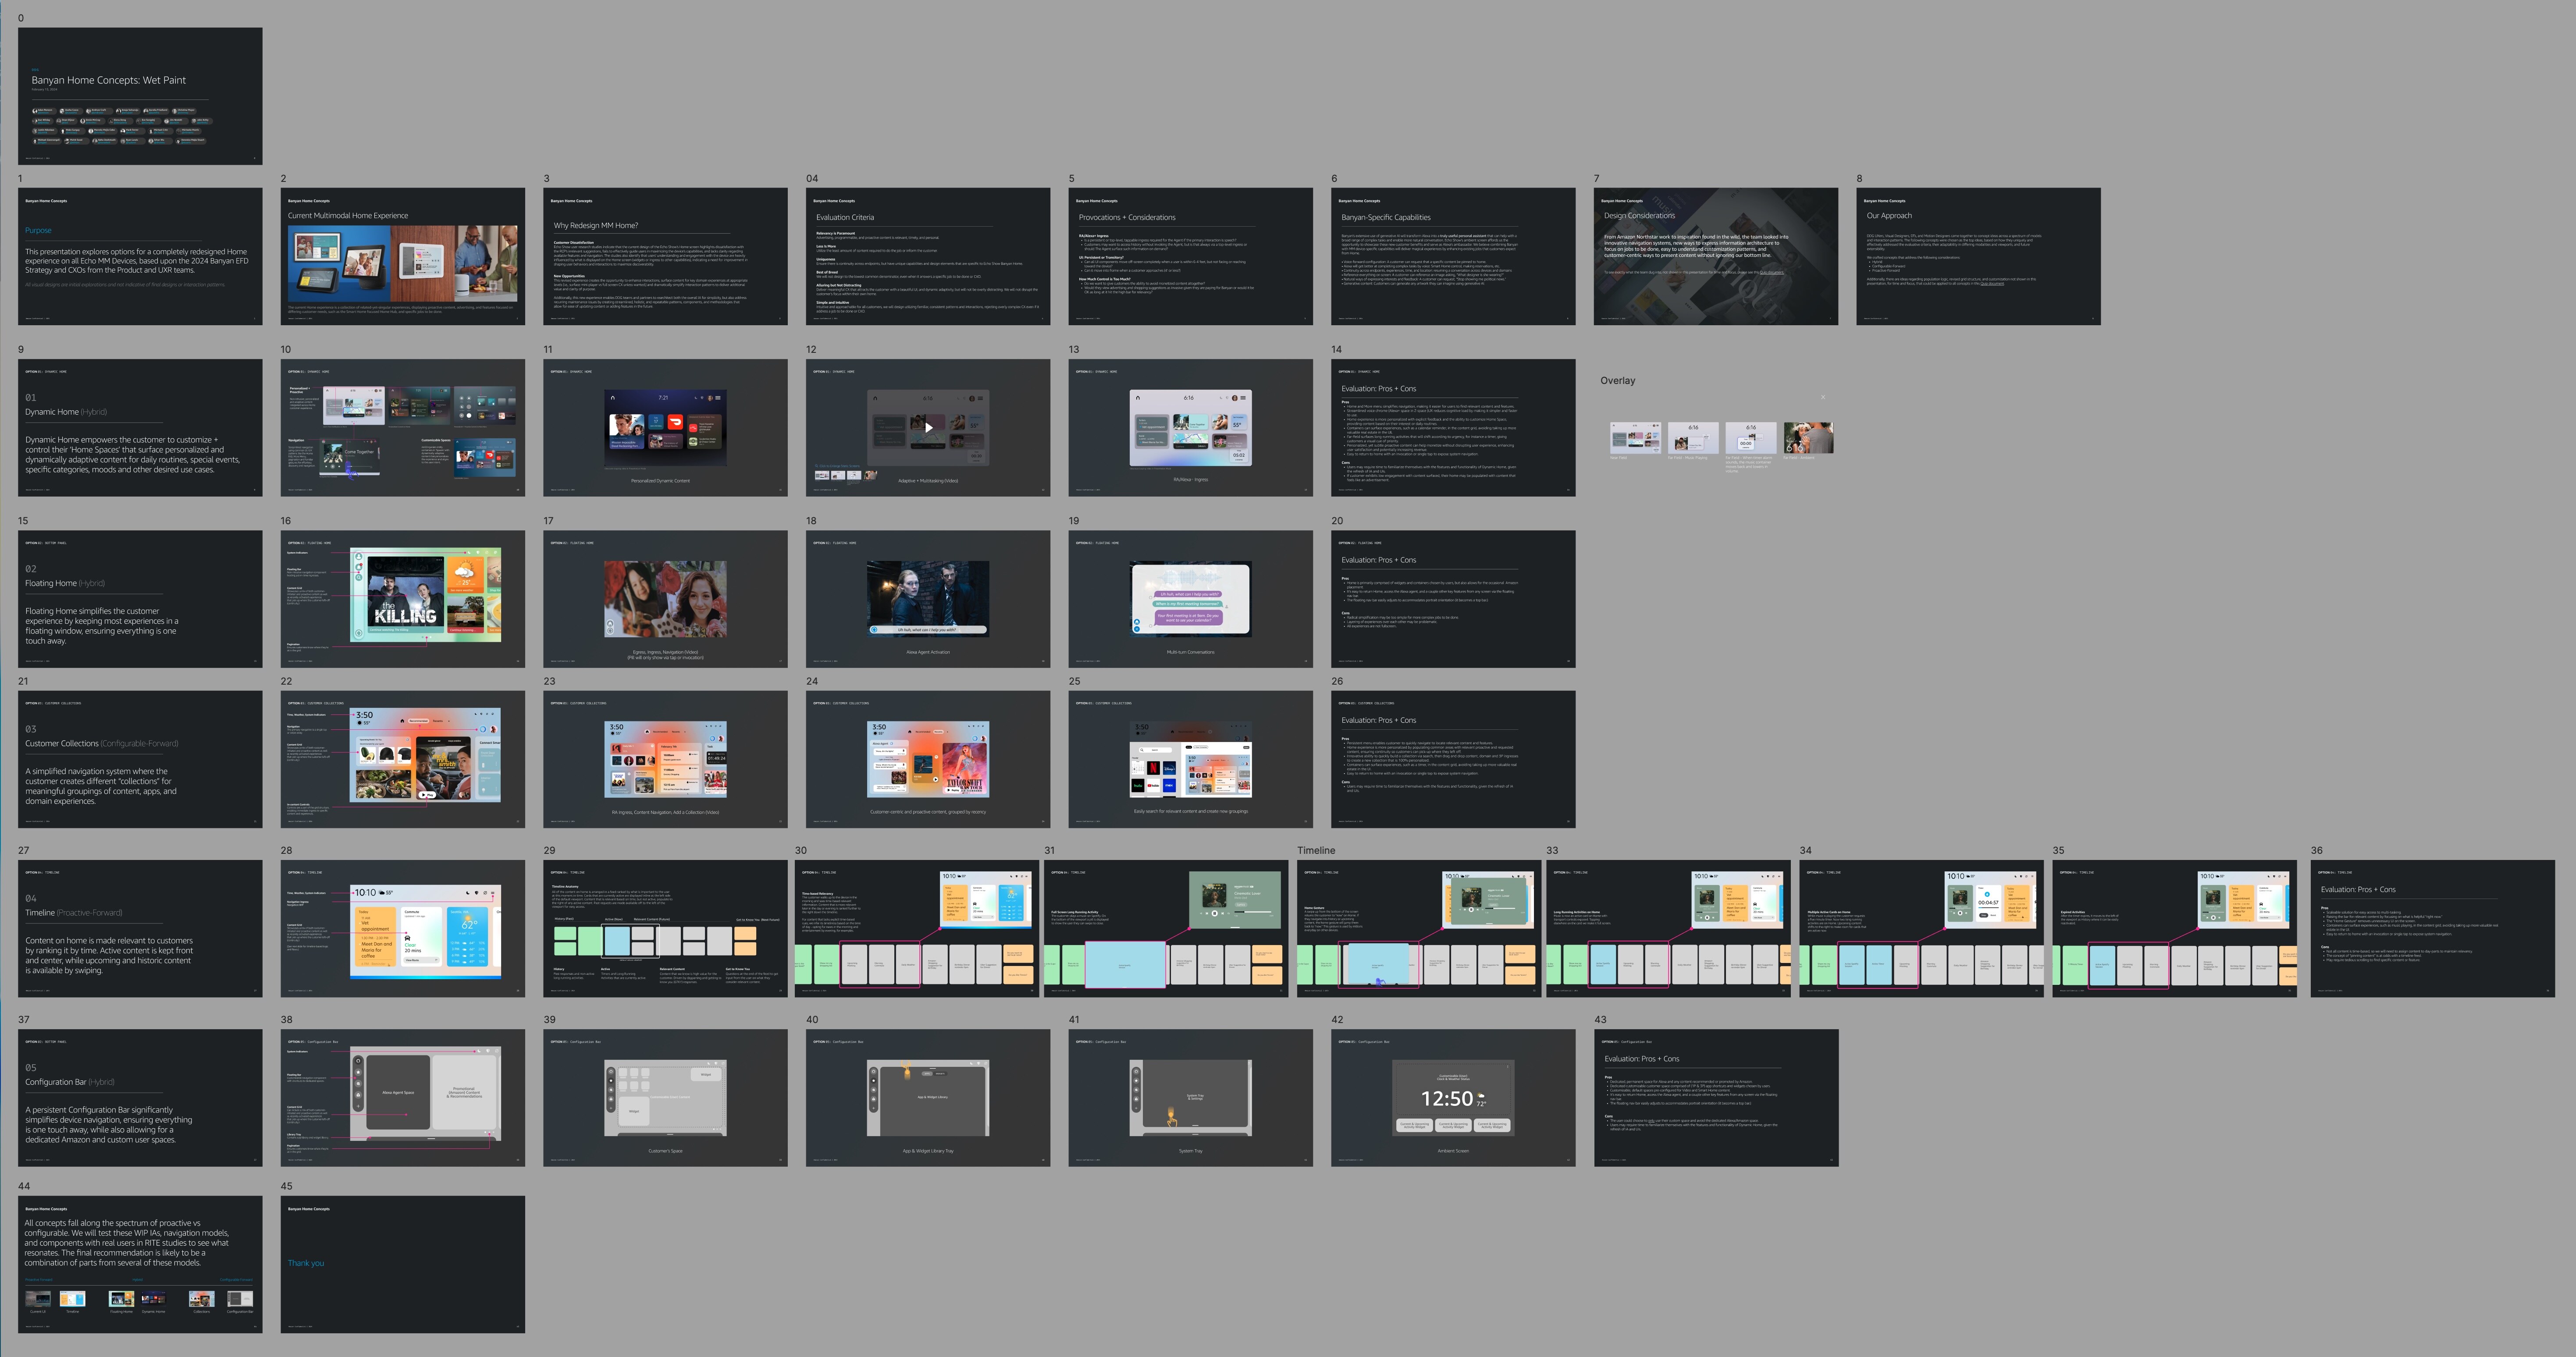Image resolution: width=2576 pixels, height=1357 pixels.
Task: Select the 'Purpose' slide in frame 1
Action: (x=140, y=256)
